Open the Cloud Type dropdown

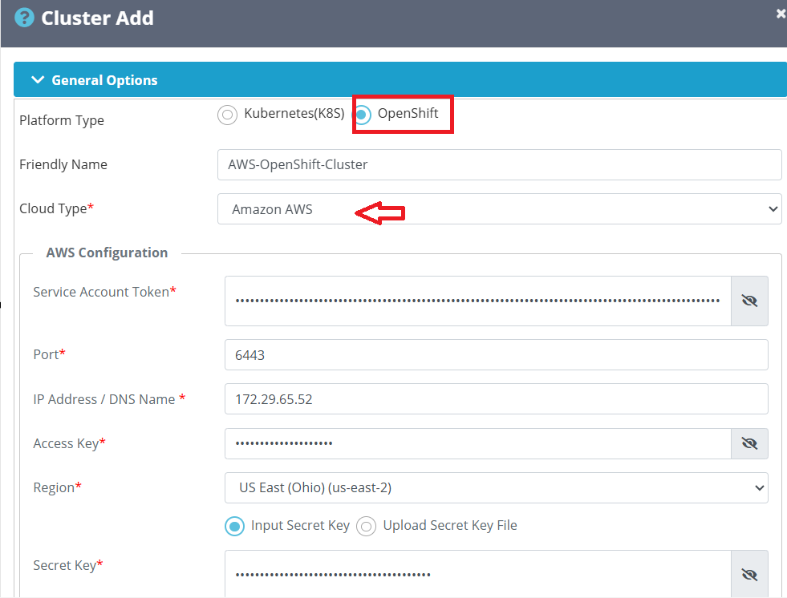pyautogui.click(x=500, y=208)
